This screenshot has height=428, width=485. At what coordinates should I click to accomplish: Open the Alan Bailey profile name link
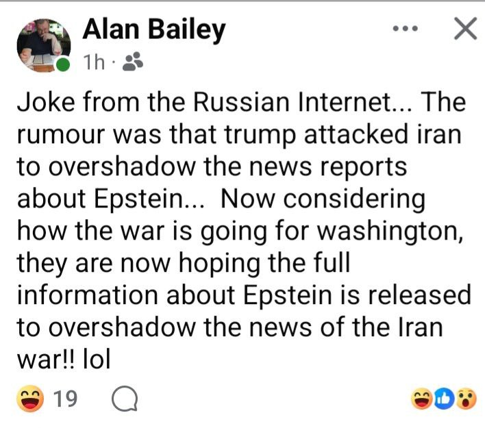point(153,30)
